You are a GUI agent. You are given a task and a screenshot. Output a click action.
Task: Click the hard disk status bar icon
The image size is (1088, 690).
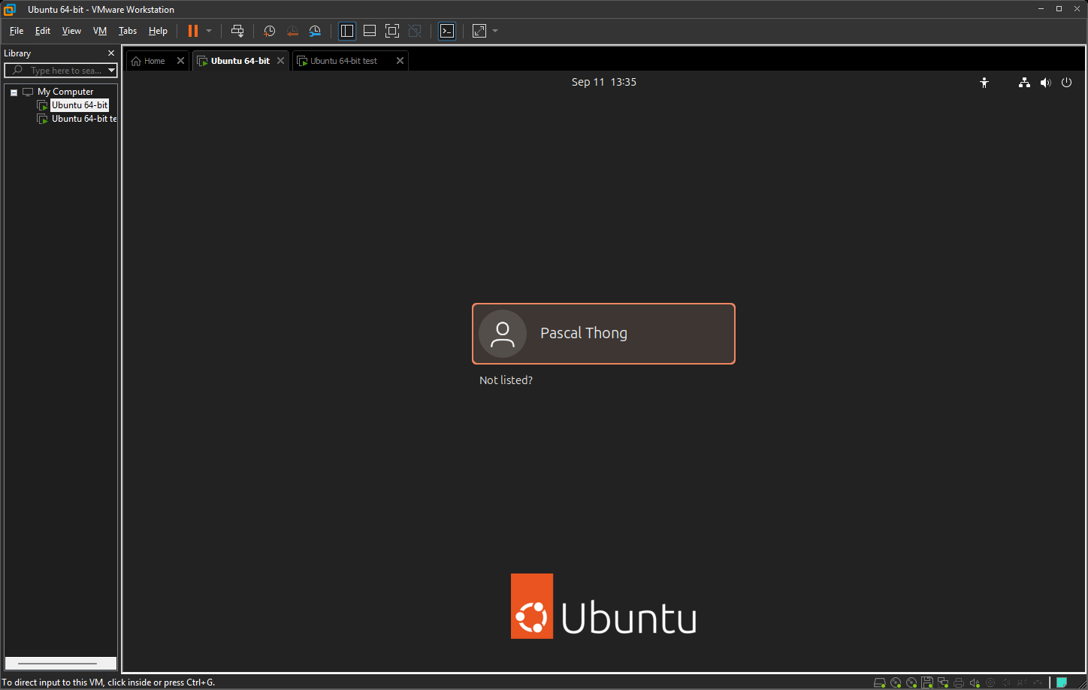[879, 682]
